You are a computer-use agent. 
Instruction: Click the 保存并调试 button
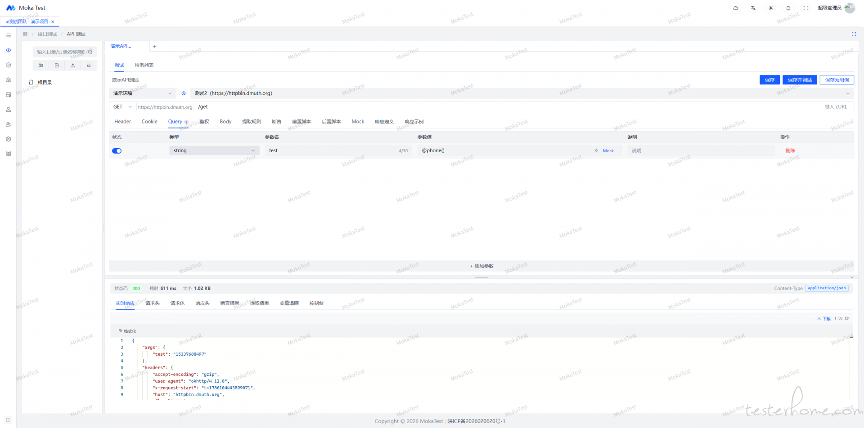[800, 80]
